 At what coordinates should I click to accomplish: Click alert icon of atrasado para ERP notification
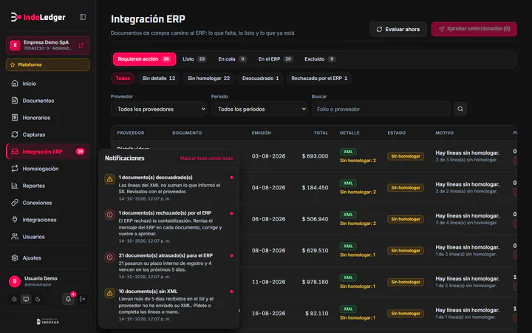109,258
